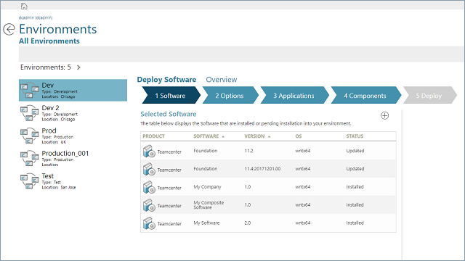This screenshot has height=261, width=465.
Task: Click the Environments page title
Action: [x=58, y=29]
